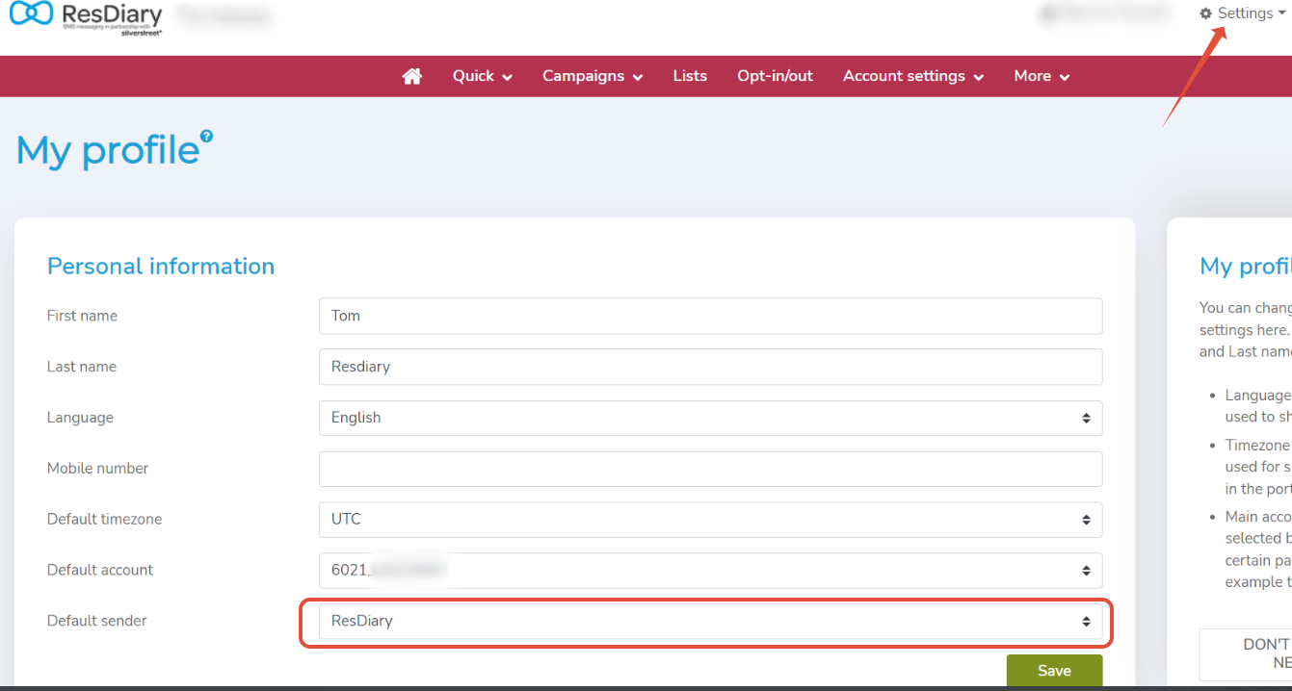
Task: Open the Opt-in/out page
Action: click(776, 76)
